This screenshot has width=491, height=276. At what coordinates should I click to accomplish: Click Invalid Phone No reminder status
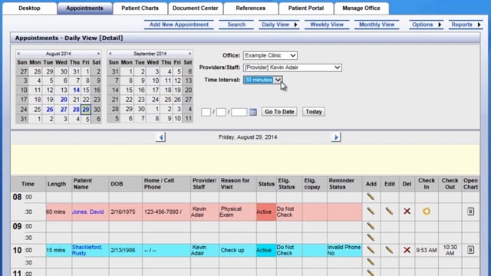pos(344,250)
